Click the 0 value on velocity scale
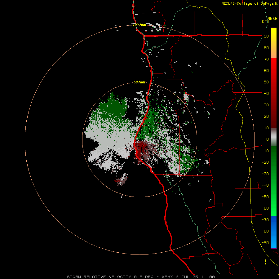 [268, 139]
